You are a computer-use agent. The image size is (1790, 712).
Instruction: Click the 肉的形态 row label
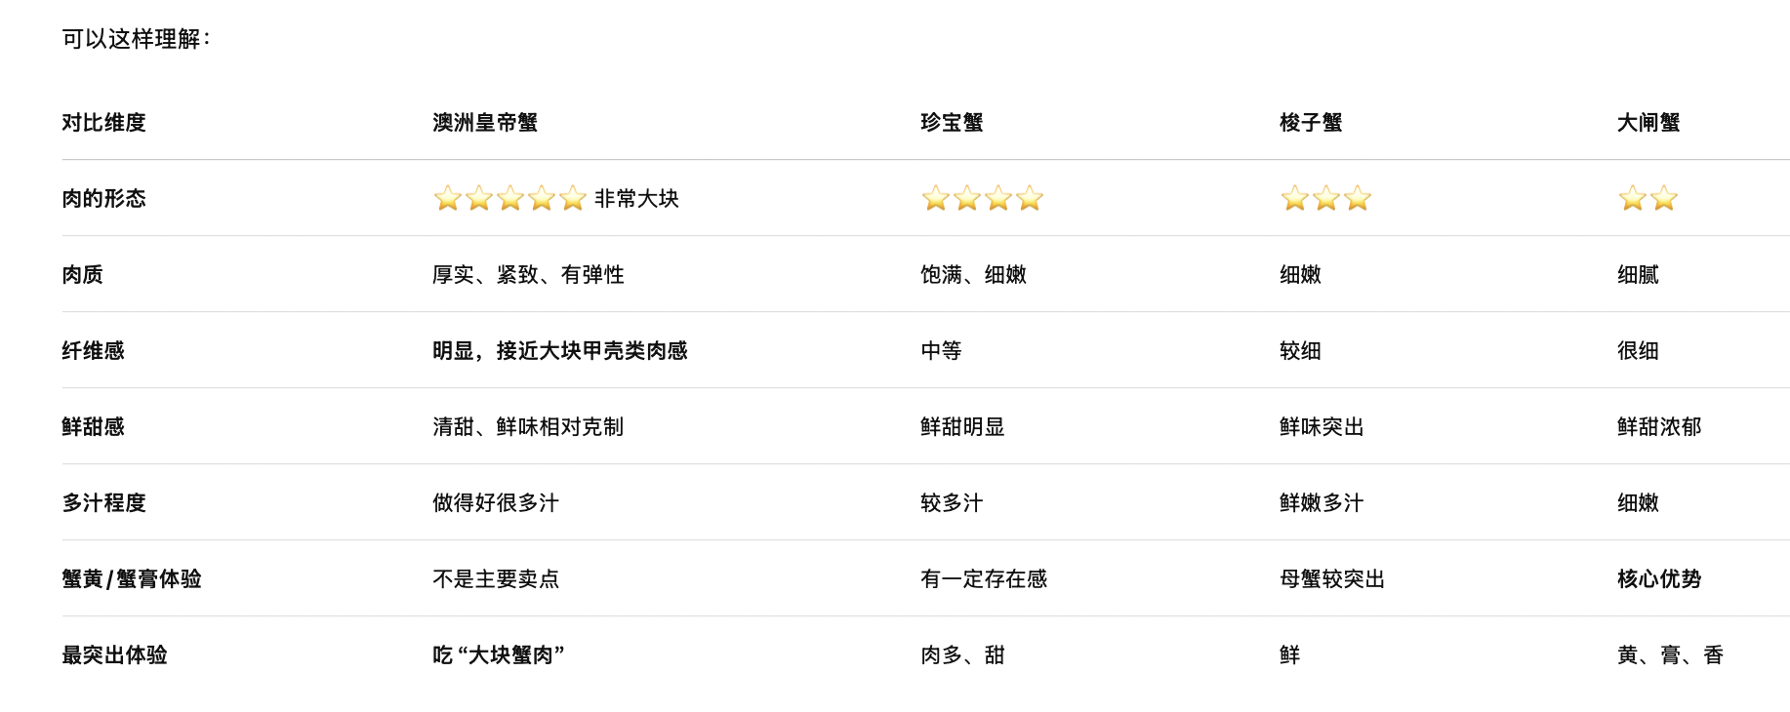point(104,199)
